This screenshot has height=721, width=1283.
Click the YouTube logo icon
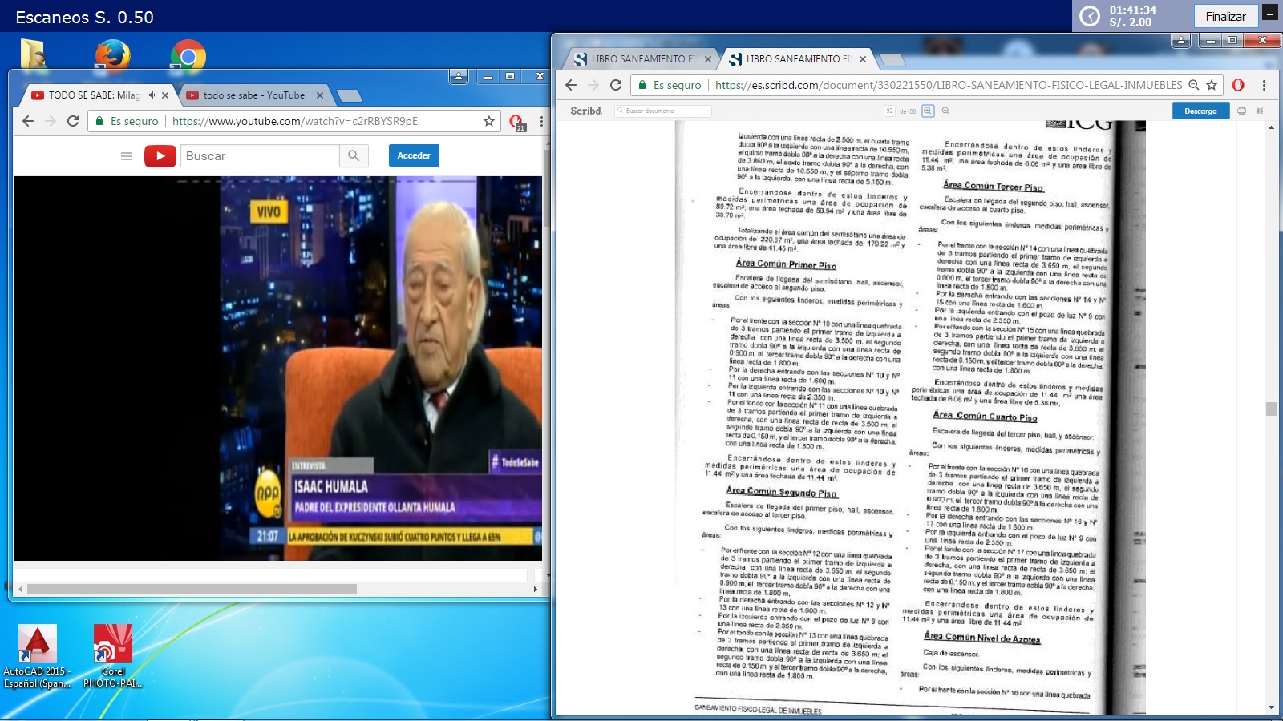pyautogui.click(x=160, y=156)
